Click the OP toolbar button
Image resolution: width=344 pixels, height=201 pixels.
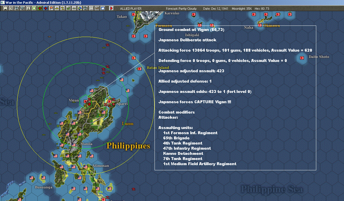[91, 8]
